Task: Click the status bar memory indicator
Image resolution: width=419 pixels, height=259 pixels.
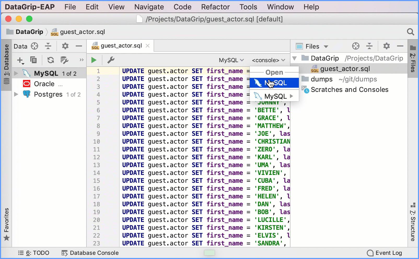Action: pos(209,253)
